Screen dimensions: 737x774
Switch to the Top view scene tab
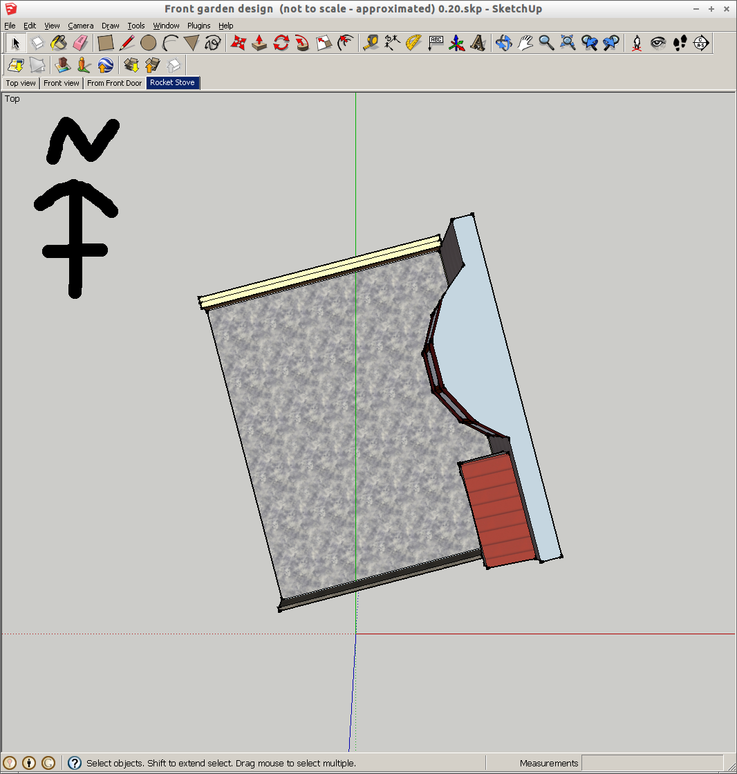(x=21, y=83)
